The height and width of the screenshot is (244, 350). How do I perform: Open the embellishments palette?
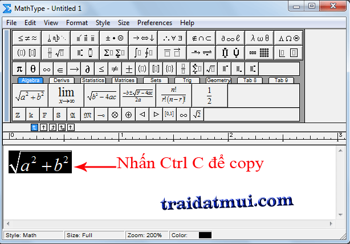(x=85, y=38)
